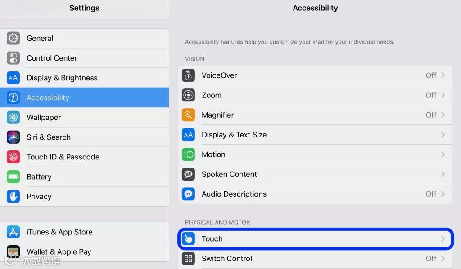
Task: Tap the Control Center toggles icon
Action: (x=13, y=58)
